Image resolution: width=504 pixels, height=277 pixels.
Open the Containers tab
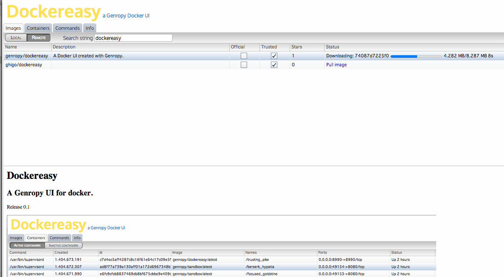point(38,28)
